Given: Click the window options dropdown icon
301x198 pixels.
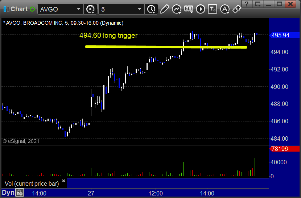Looking at the screenshot, I should tap(257, 4).
